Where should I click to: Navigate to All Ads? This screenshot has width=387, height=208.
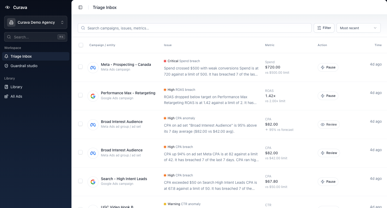[36, 96]
